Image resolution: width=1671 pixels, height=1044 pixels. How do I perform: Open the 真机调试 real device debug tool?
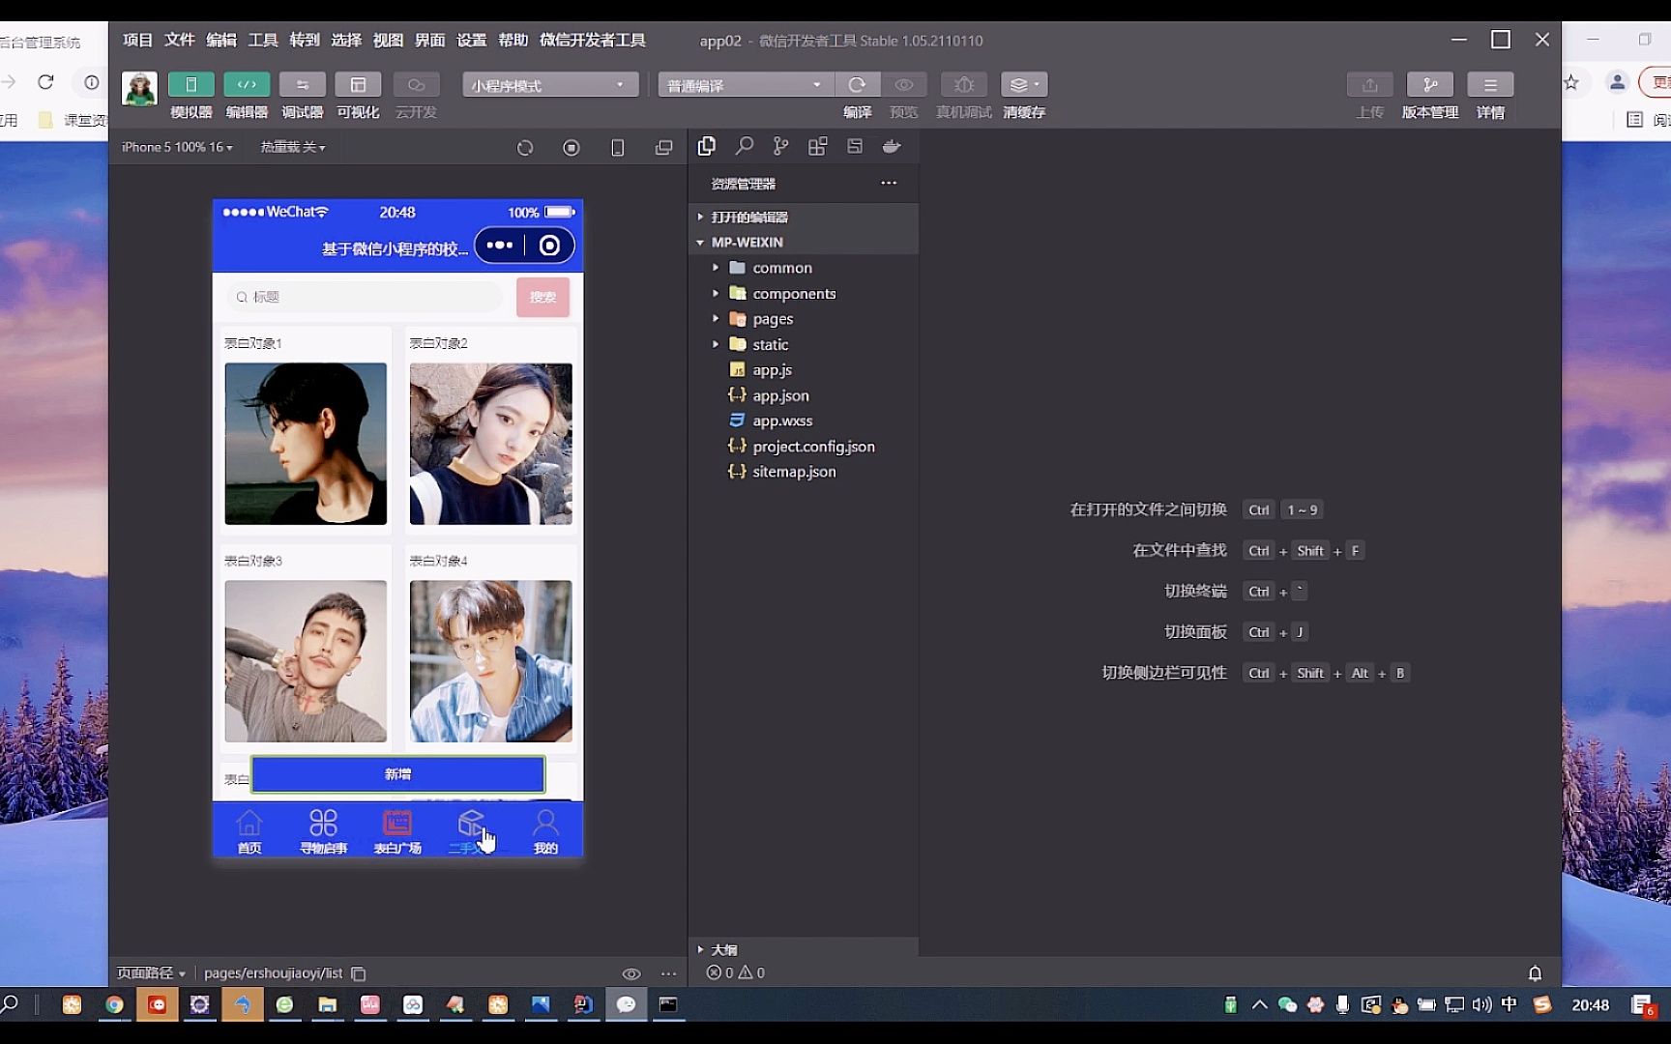963,84
